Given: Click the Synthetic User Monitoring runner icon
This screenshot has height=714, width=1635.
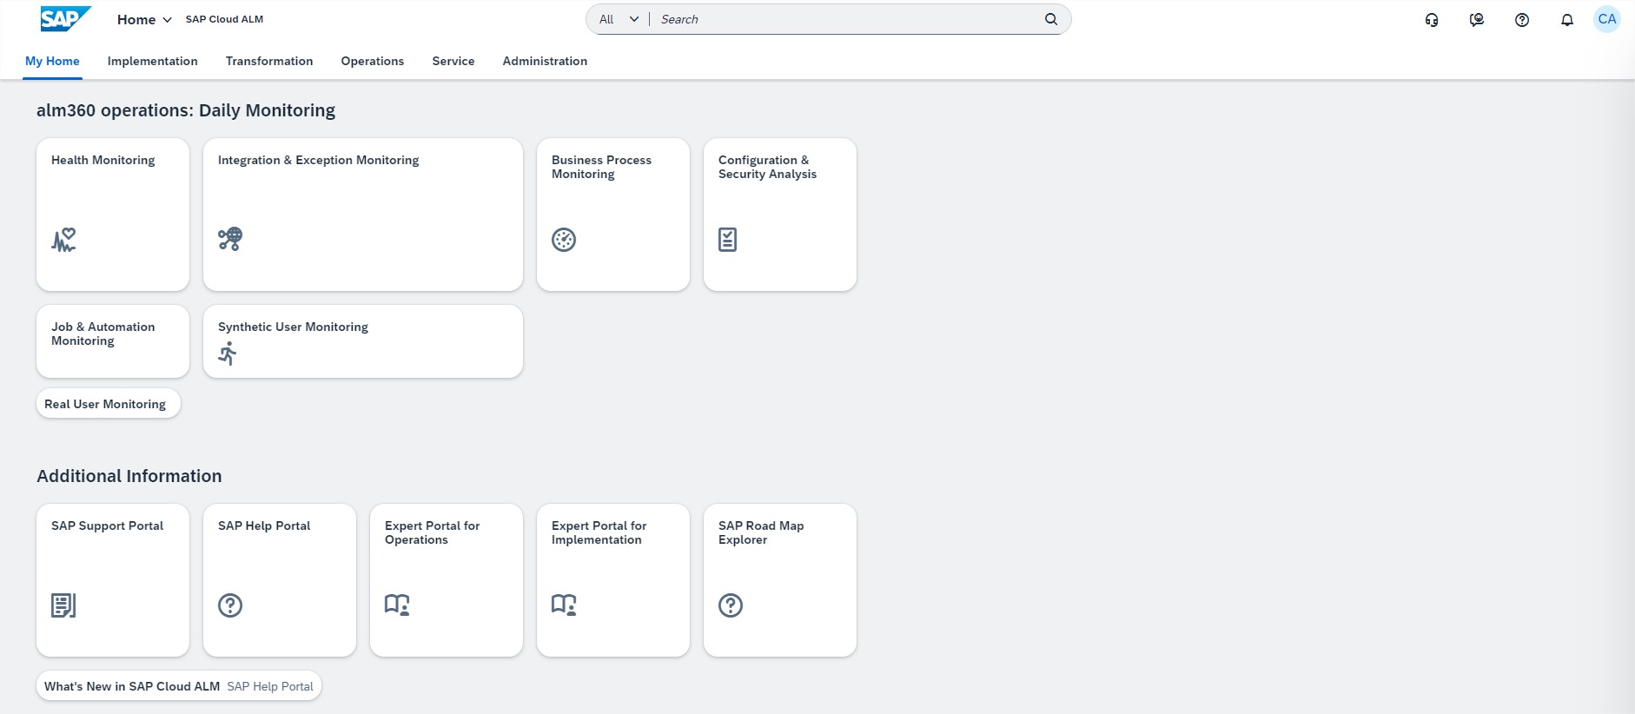Looking at the screenshot, I should (228, 354).
